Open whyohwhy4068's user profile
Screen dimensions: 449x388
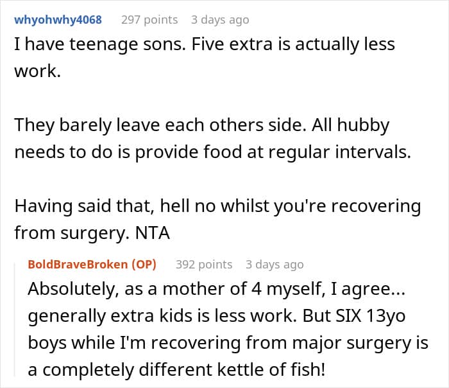(58, 20)
